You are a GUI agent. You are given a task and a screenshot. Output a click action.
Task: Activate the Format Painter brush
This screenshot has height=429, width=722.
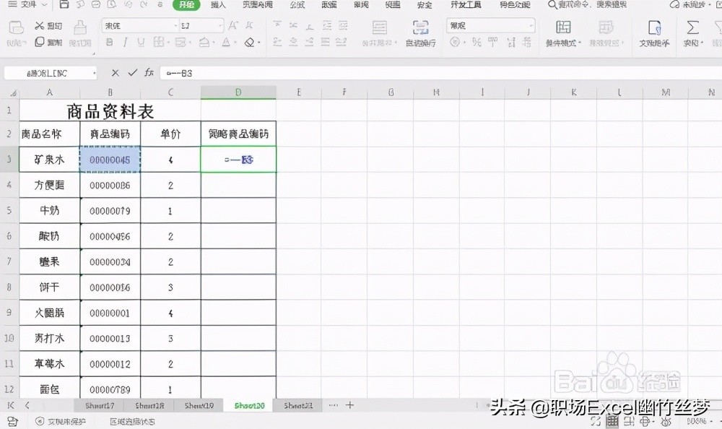(80, 27)
